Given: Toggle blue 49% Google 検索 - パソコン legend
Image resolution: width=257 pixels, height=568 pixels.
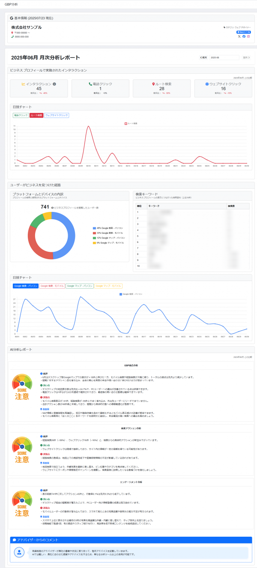Looking at the screenshot, I should [x=109, y=228].
